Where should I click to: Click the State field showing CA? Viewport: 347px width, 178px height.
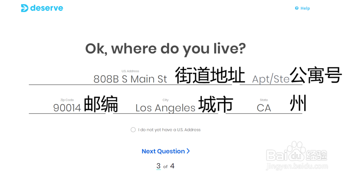coord(264,108)
